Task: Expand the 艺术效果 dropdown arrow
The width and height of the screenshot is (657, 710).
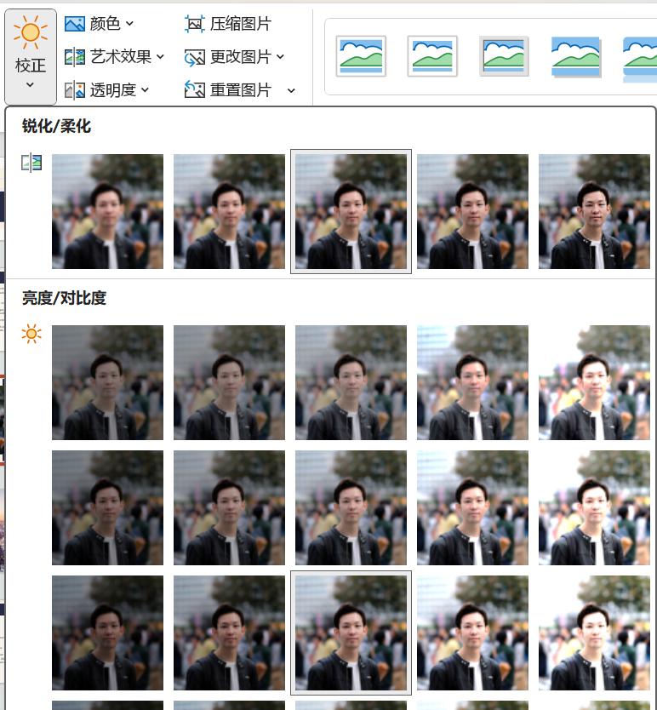Action: pos(160,57)
